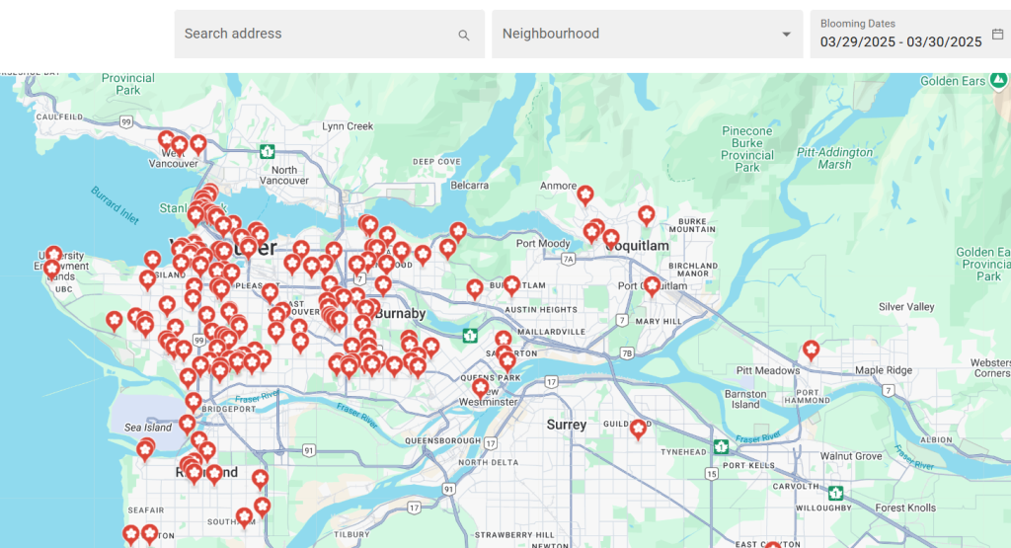Click the Highway 15 shield
1011x548 pixels.
coord(711,474)
